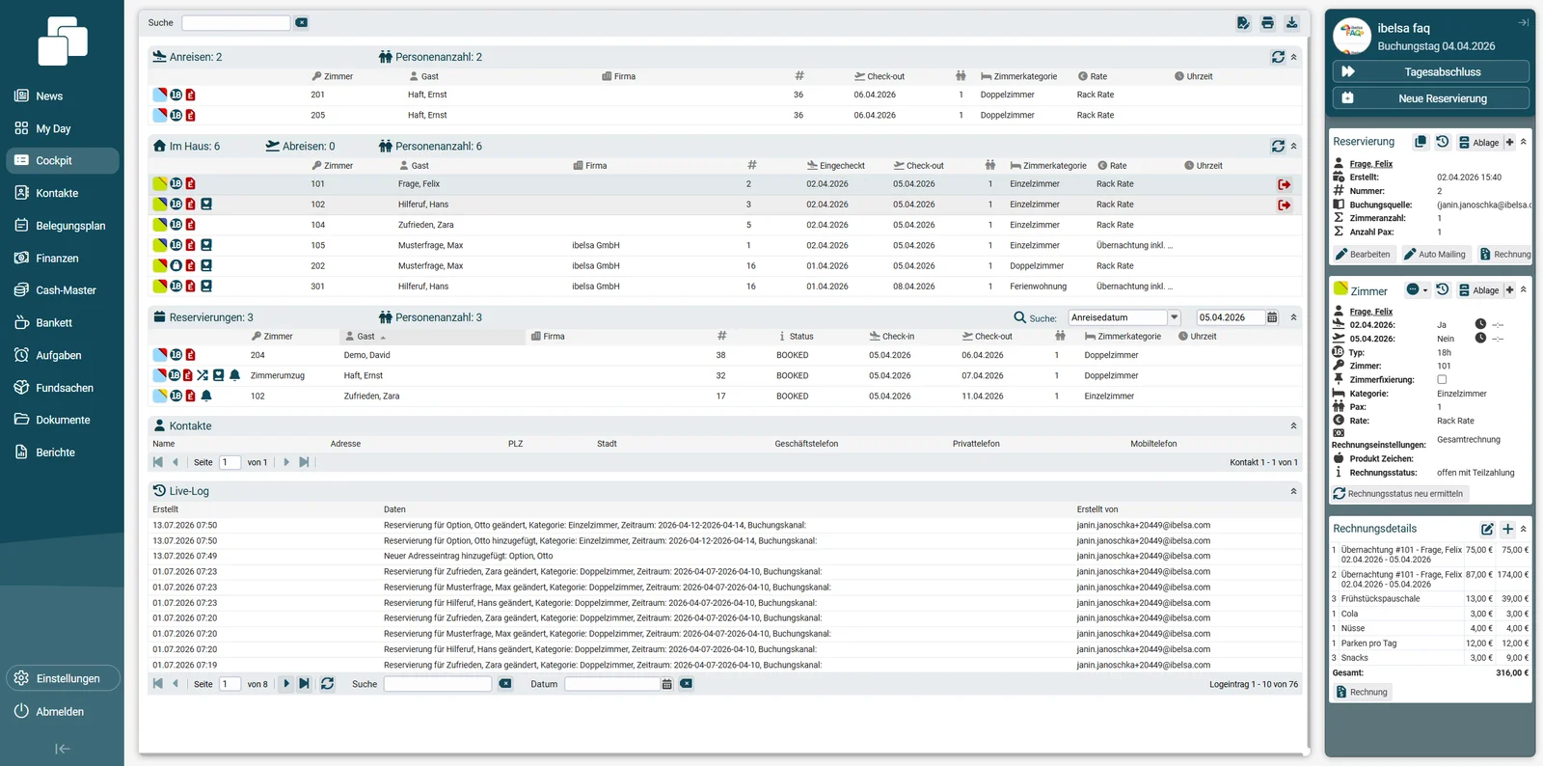Click the Live-Log Suche input field
1543x766 pixels.
(x=438, y=684)
